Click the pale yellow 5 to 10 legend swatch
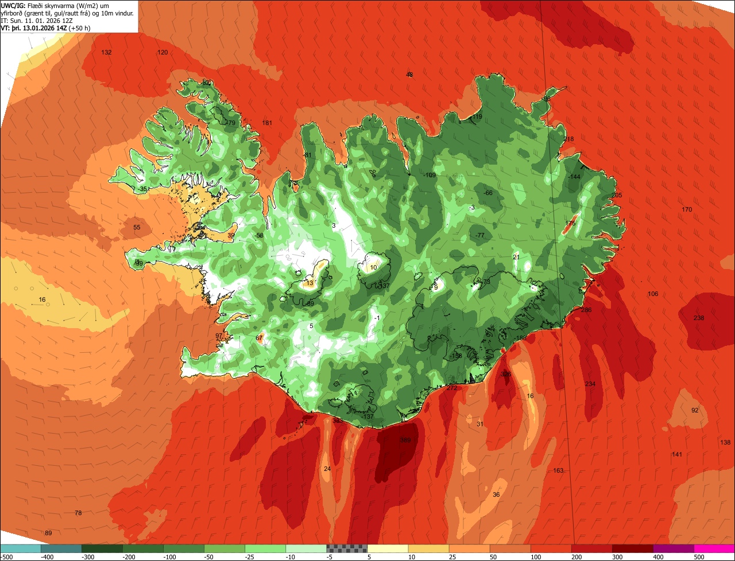This screenshot has height=561, width=735. tap(387, 548)
